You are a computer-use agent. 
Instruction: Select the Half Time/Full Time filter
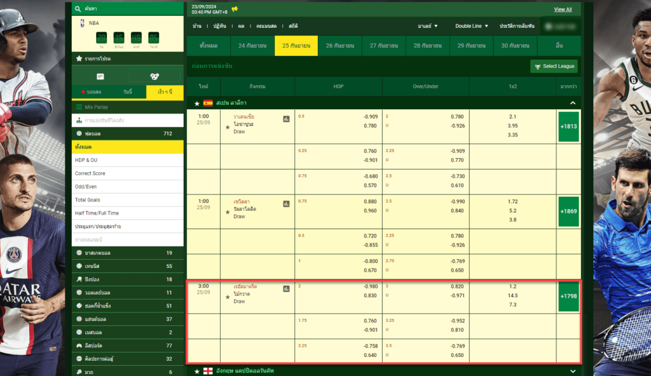tap(127, 213)
